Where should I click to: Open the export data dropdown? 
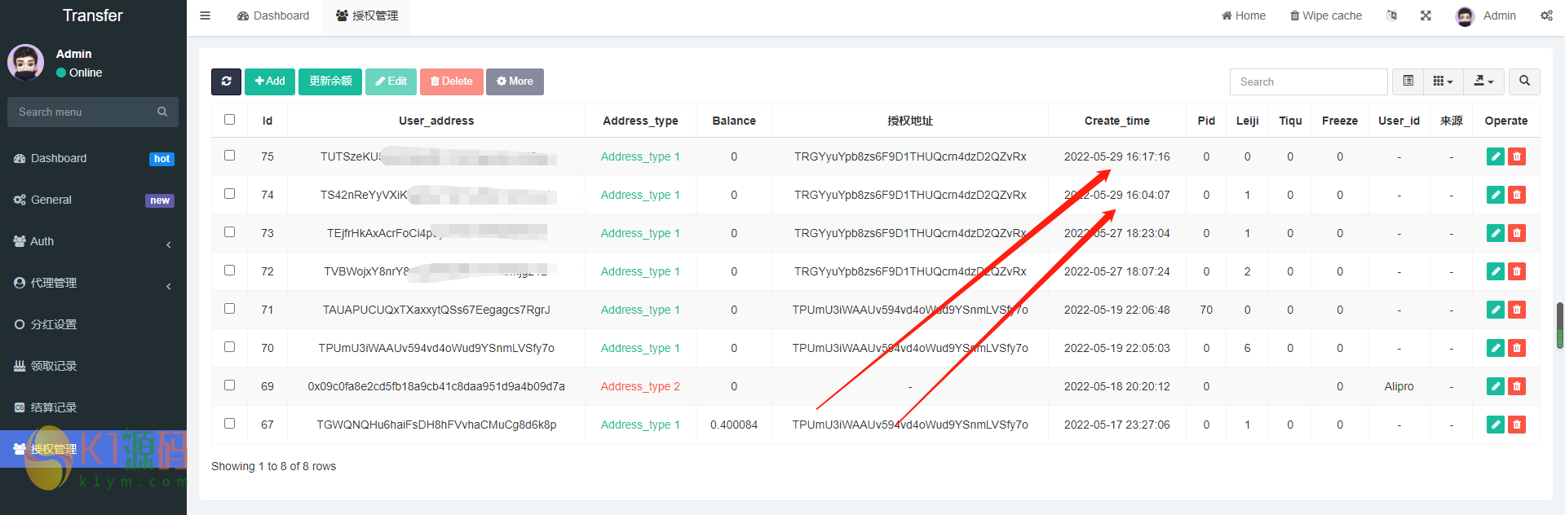[1483, 81]
